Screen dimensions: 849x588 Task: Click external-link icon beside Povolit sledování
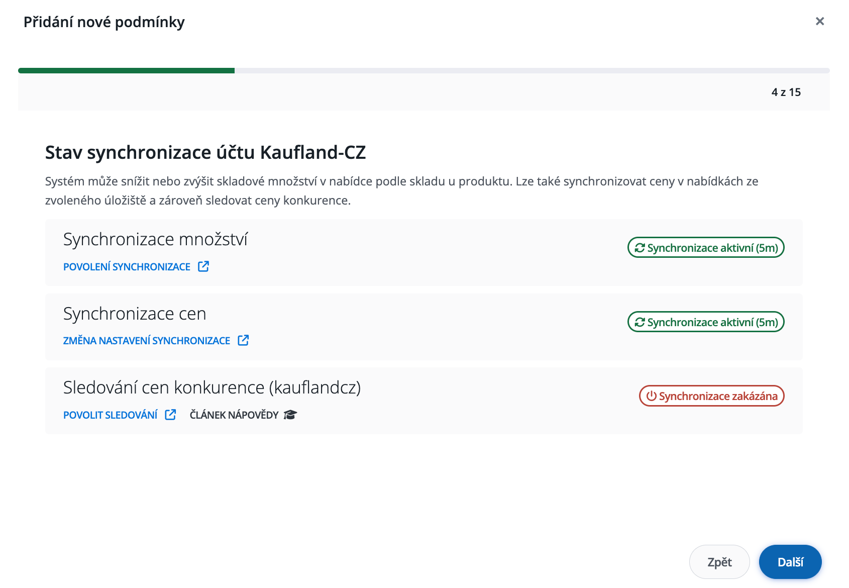(x=170, y=415)
